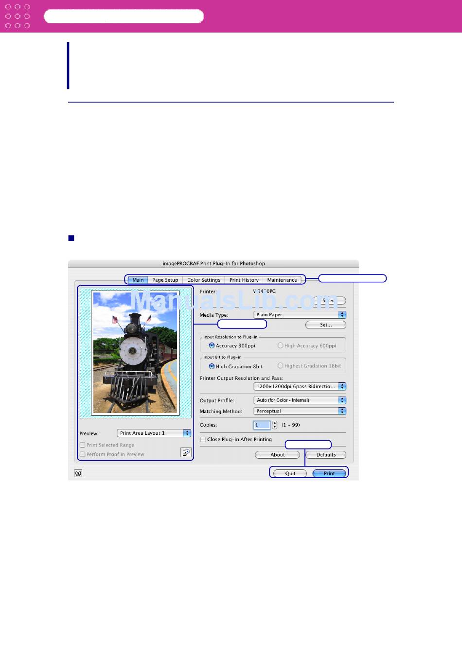The width and height of the screenshot is (462, 653).
Task: Expand the Output Profile dropdown
Action: click(x=300, y=400)
